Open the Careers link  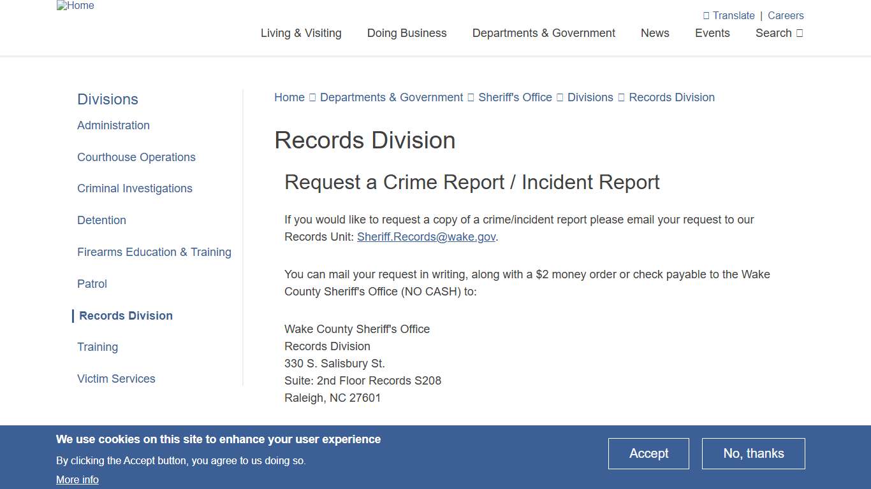click(x=786, y=15)
